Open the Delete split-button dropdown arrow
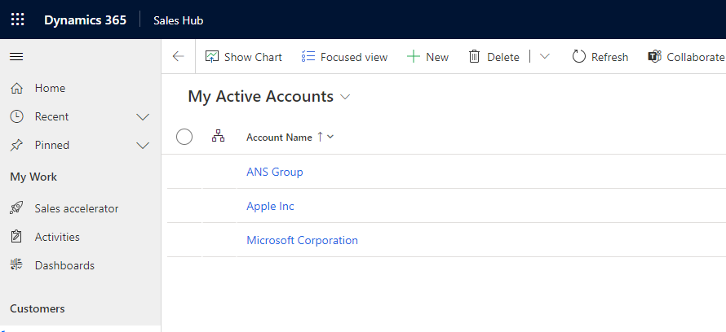The width and height of the screenshot is (726, 332). (x=545, y=57)
